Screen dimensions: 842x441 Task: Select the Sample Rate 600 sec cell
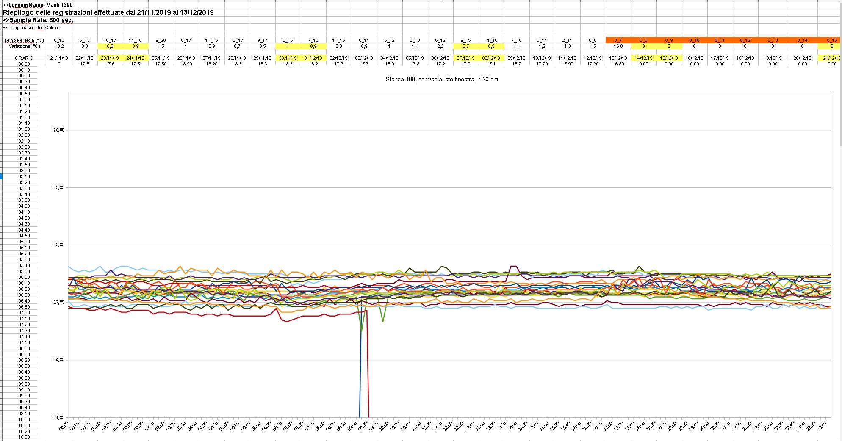pyautogui.click(x=38, y=20)
